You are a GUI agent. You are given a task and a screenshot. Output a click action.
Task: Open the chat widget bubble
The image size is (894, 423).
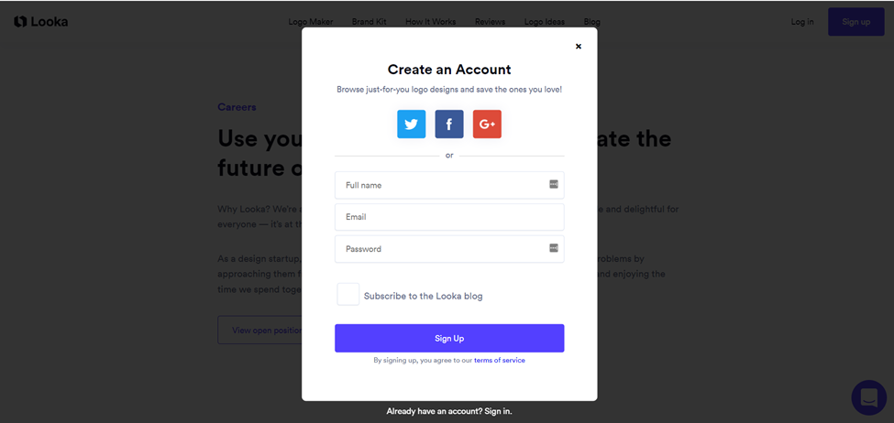point(869,397)
